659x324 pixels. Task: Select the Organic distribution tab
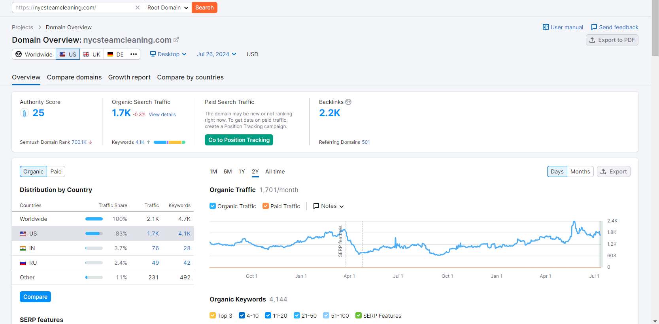point(33,171)
